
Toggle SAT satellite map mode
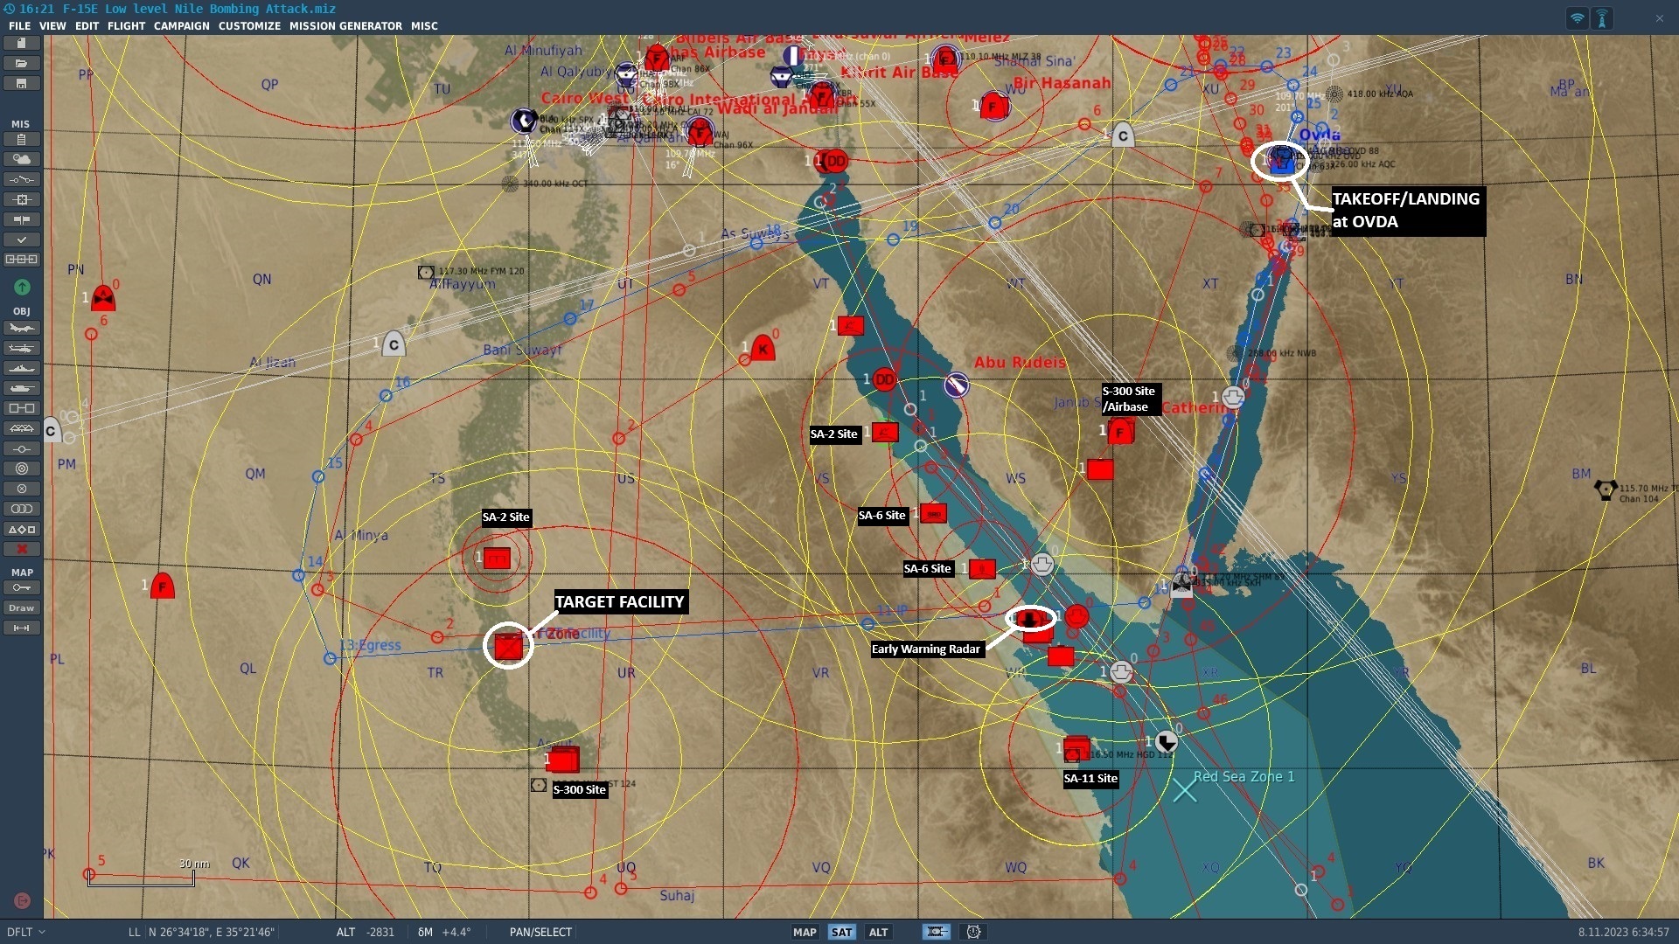(841, 932)
